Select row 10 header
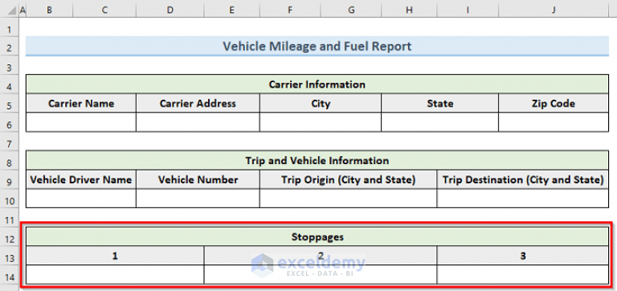This screenshot has width=617, height=291. (x=10, y=199)
